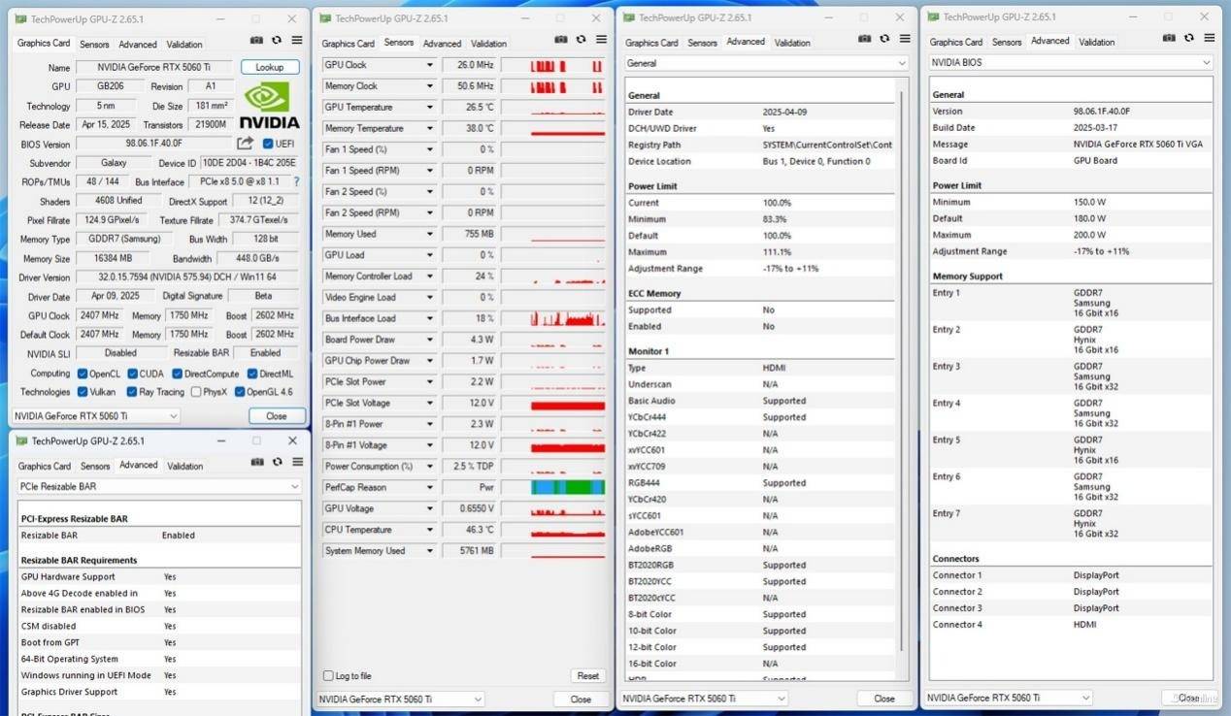Screen dimensions: 1231x716
Task: Open hamburger menu in the NVIDIA BIOS window
Action: [1209, 39]
